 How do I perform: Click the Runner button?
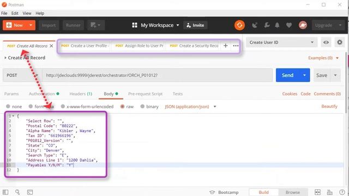[x=73, y=25]
